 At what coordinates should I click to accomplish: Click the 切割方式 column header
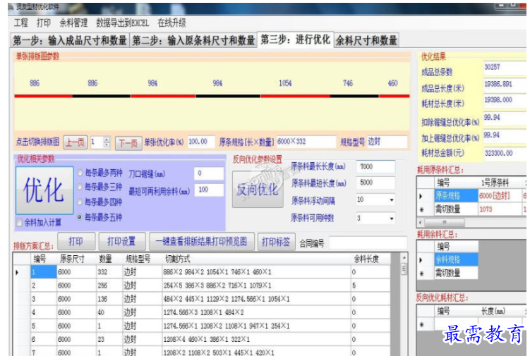[x=256, y=259]
